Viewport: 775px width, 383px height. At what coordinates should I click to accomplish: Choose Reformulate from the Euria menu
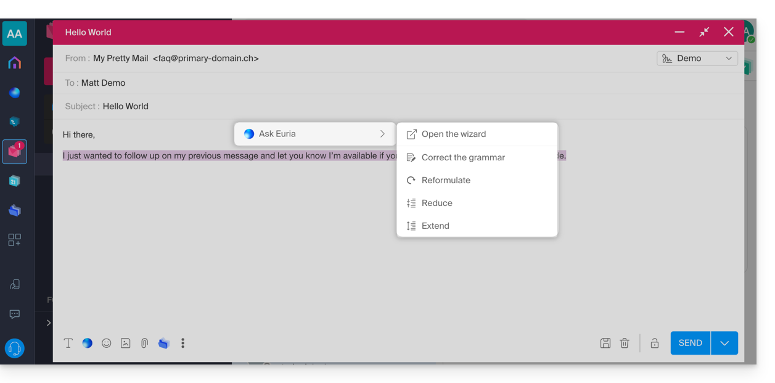(446, 180)
